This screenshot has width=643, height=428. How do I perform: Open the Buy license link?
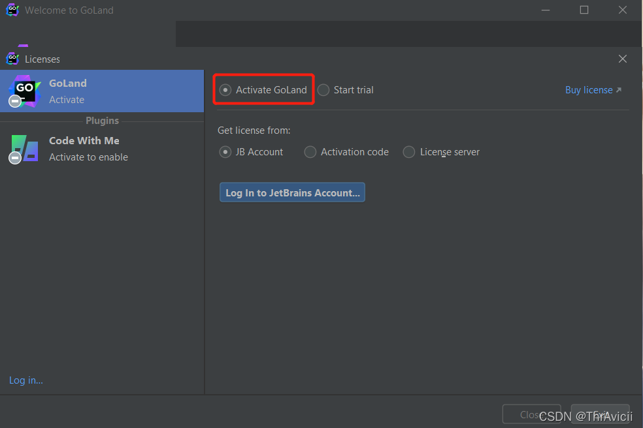point(593,89)
